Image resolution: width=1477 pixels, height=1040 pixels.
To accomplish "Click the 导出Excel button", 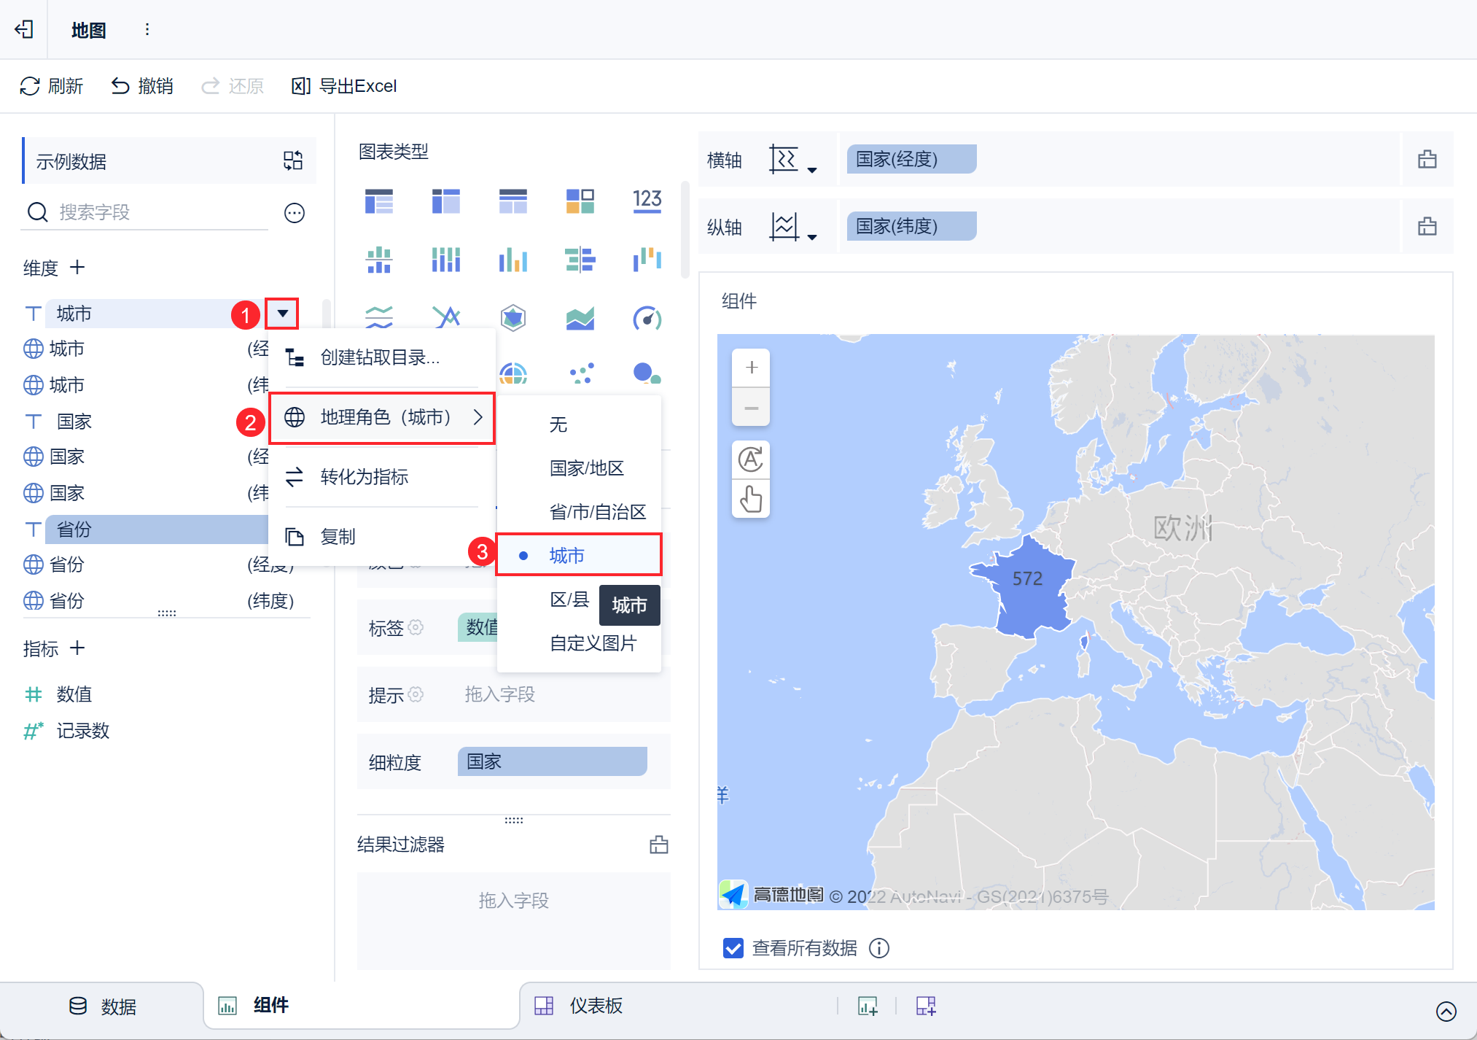I will 344,86.
